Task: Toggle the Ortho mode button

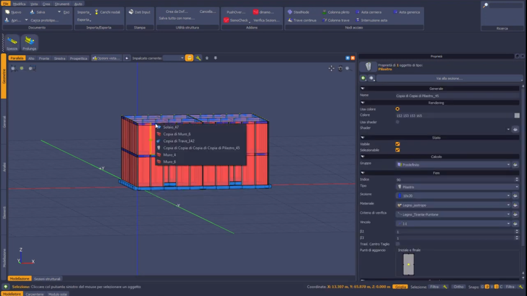Action: click(x=459, y=287)
